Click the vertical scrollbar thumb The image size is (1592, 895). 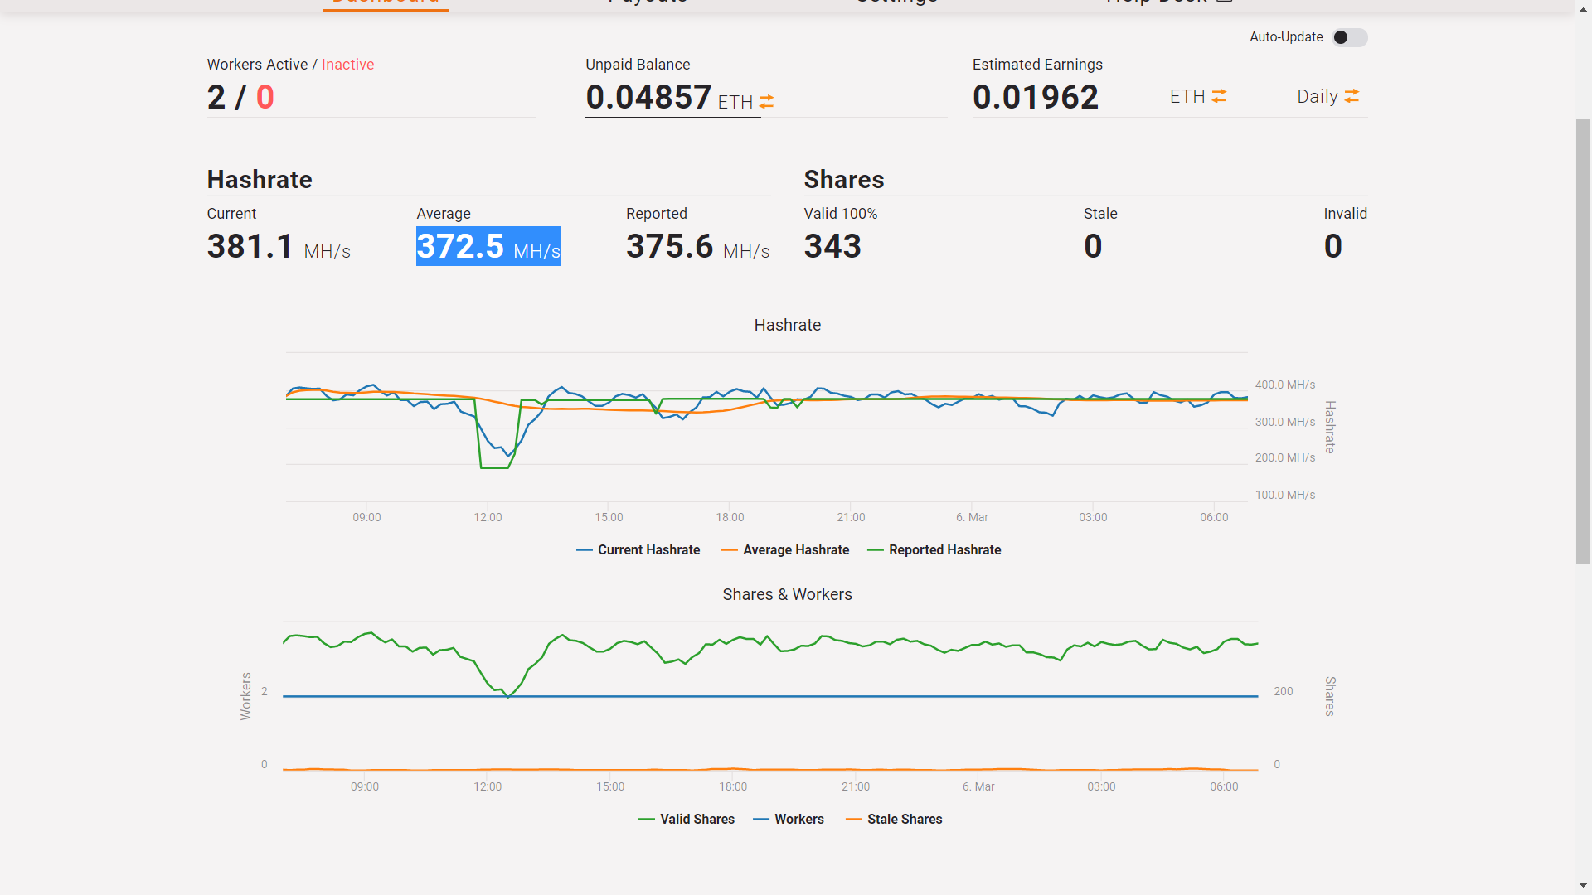[x=1583, y=340]
